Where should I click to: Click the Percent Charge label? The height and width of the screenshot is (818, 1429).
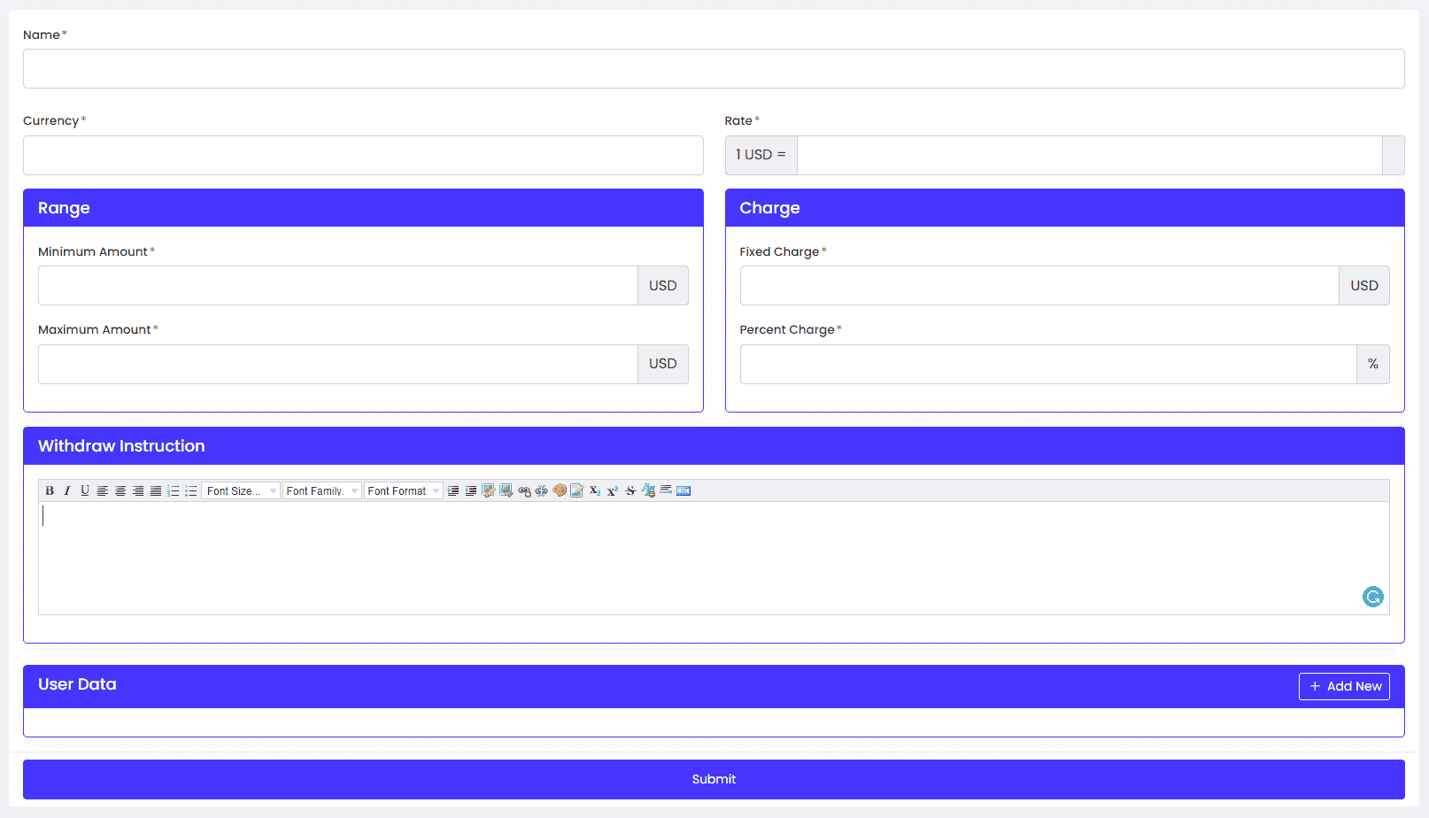click(787, 329)
